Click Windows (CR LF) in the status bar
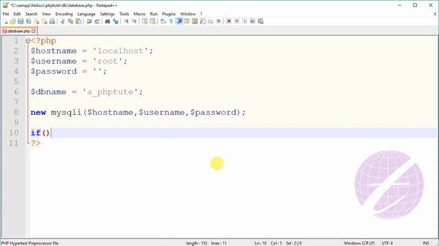 (359, 243)
